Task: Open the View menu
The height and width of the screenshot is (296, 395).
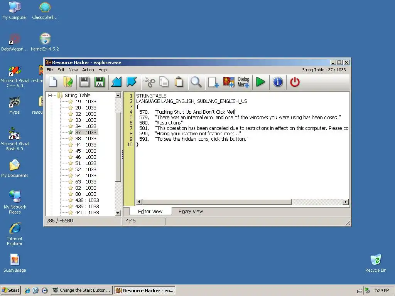Action: pos(73,70)
